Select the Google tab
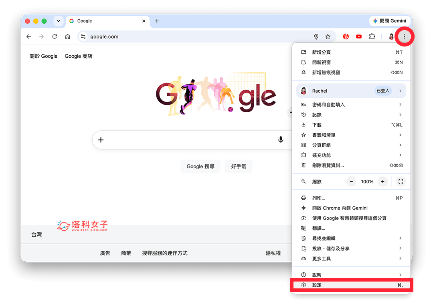 pyautogui.click(x=108, y=21)
